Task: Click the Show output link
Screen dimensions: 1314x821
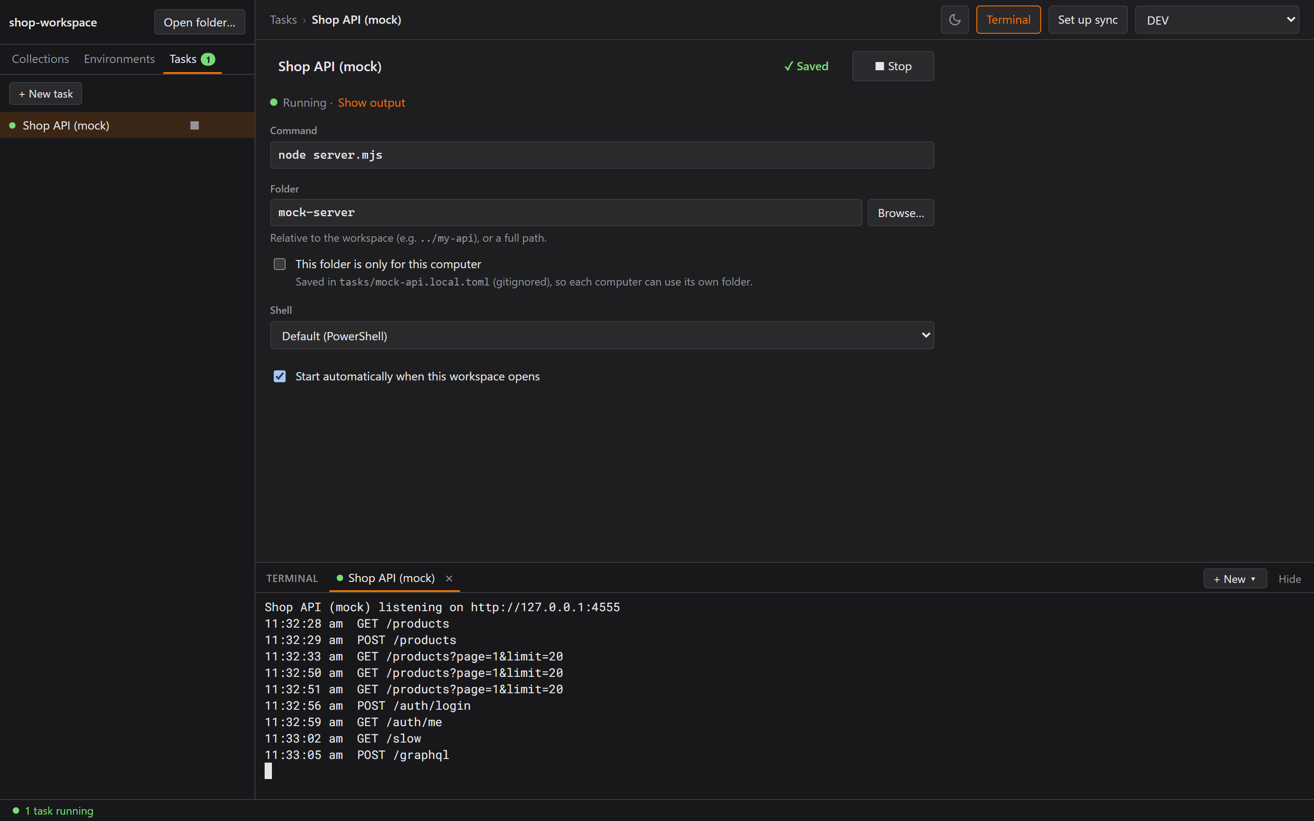Action: tap(371, 103)
